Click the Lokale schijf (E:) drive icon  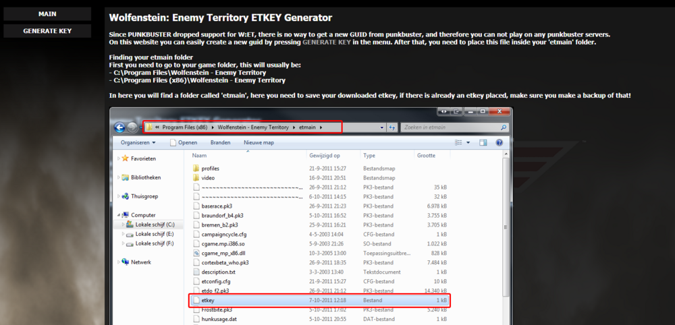[x=130, y=234]
